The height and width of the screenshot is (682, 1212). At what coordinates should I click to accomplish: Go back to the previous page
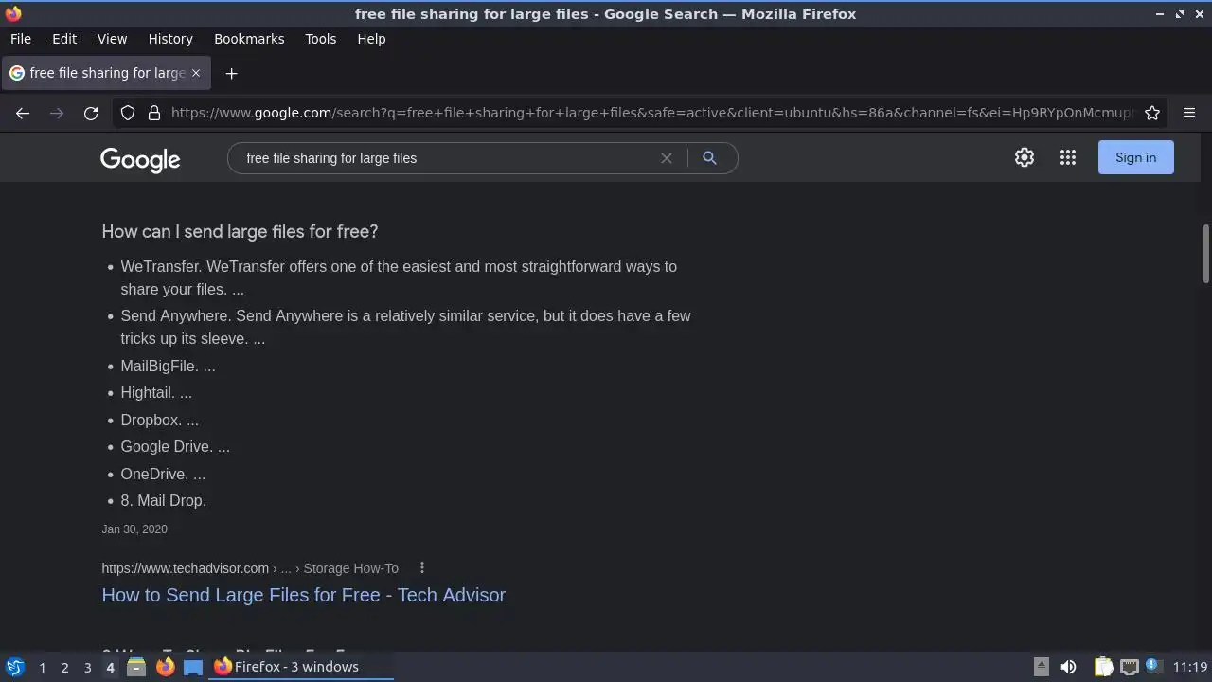point(23,113)
